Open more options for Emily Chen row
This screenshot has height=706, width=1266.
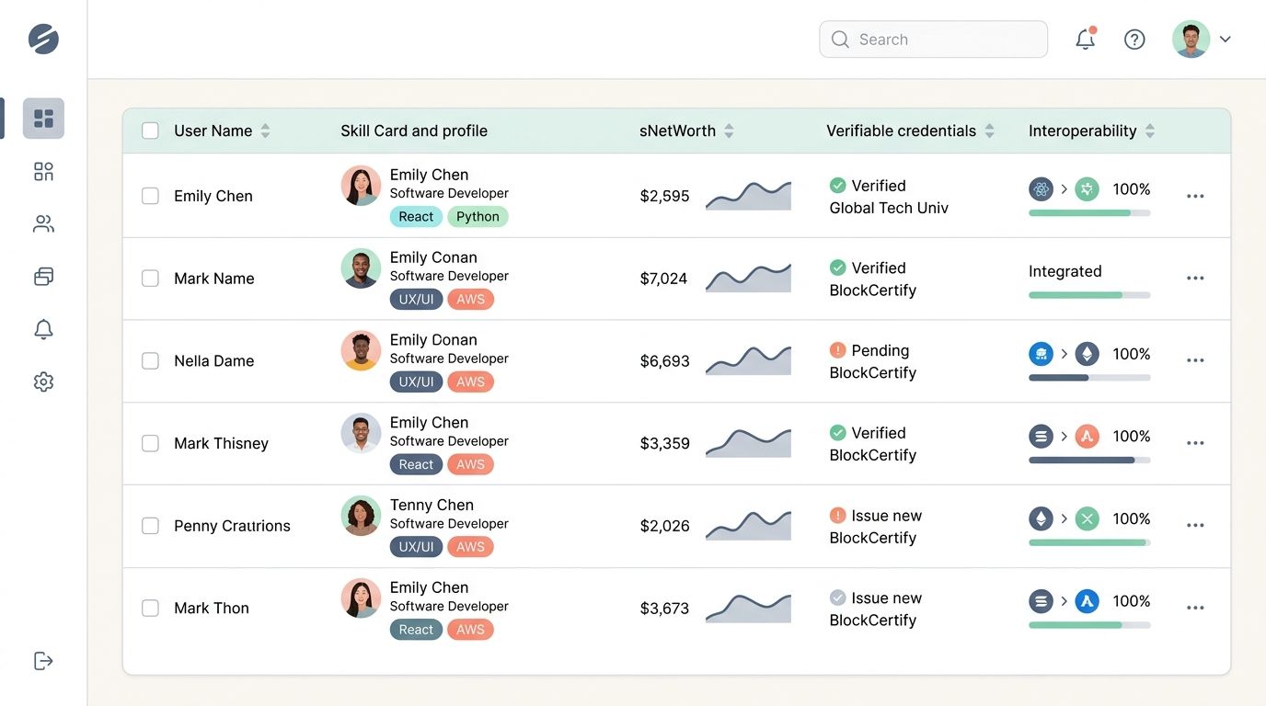coord(1195,196)
